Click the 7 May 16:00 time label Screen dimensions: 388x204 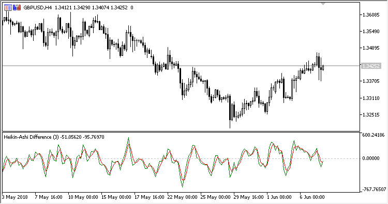(49, 197)
